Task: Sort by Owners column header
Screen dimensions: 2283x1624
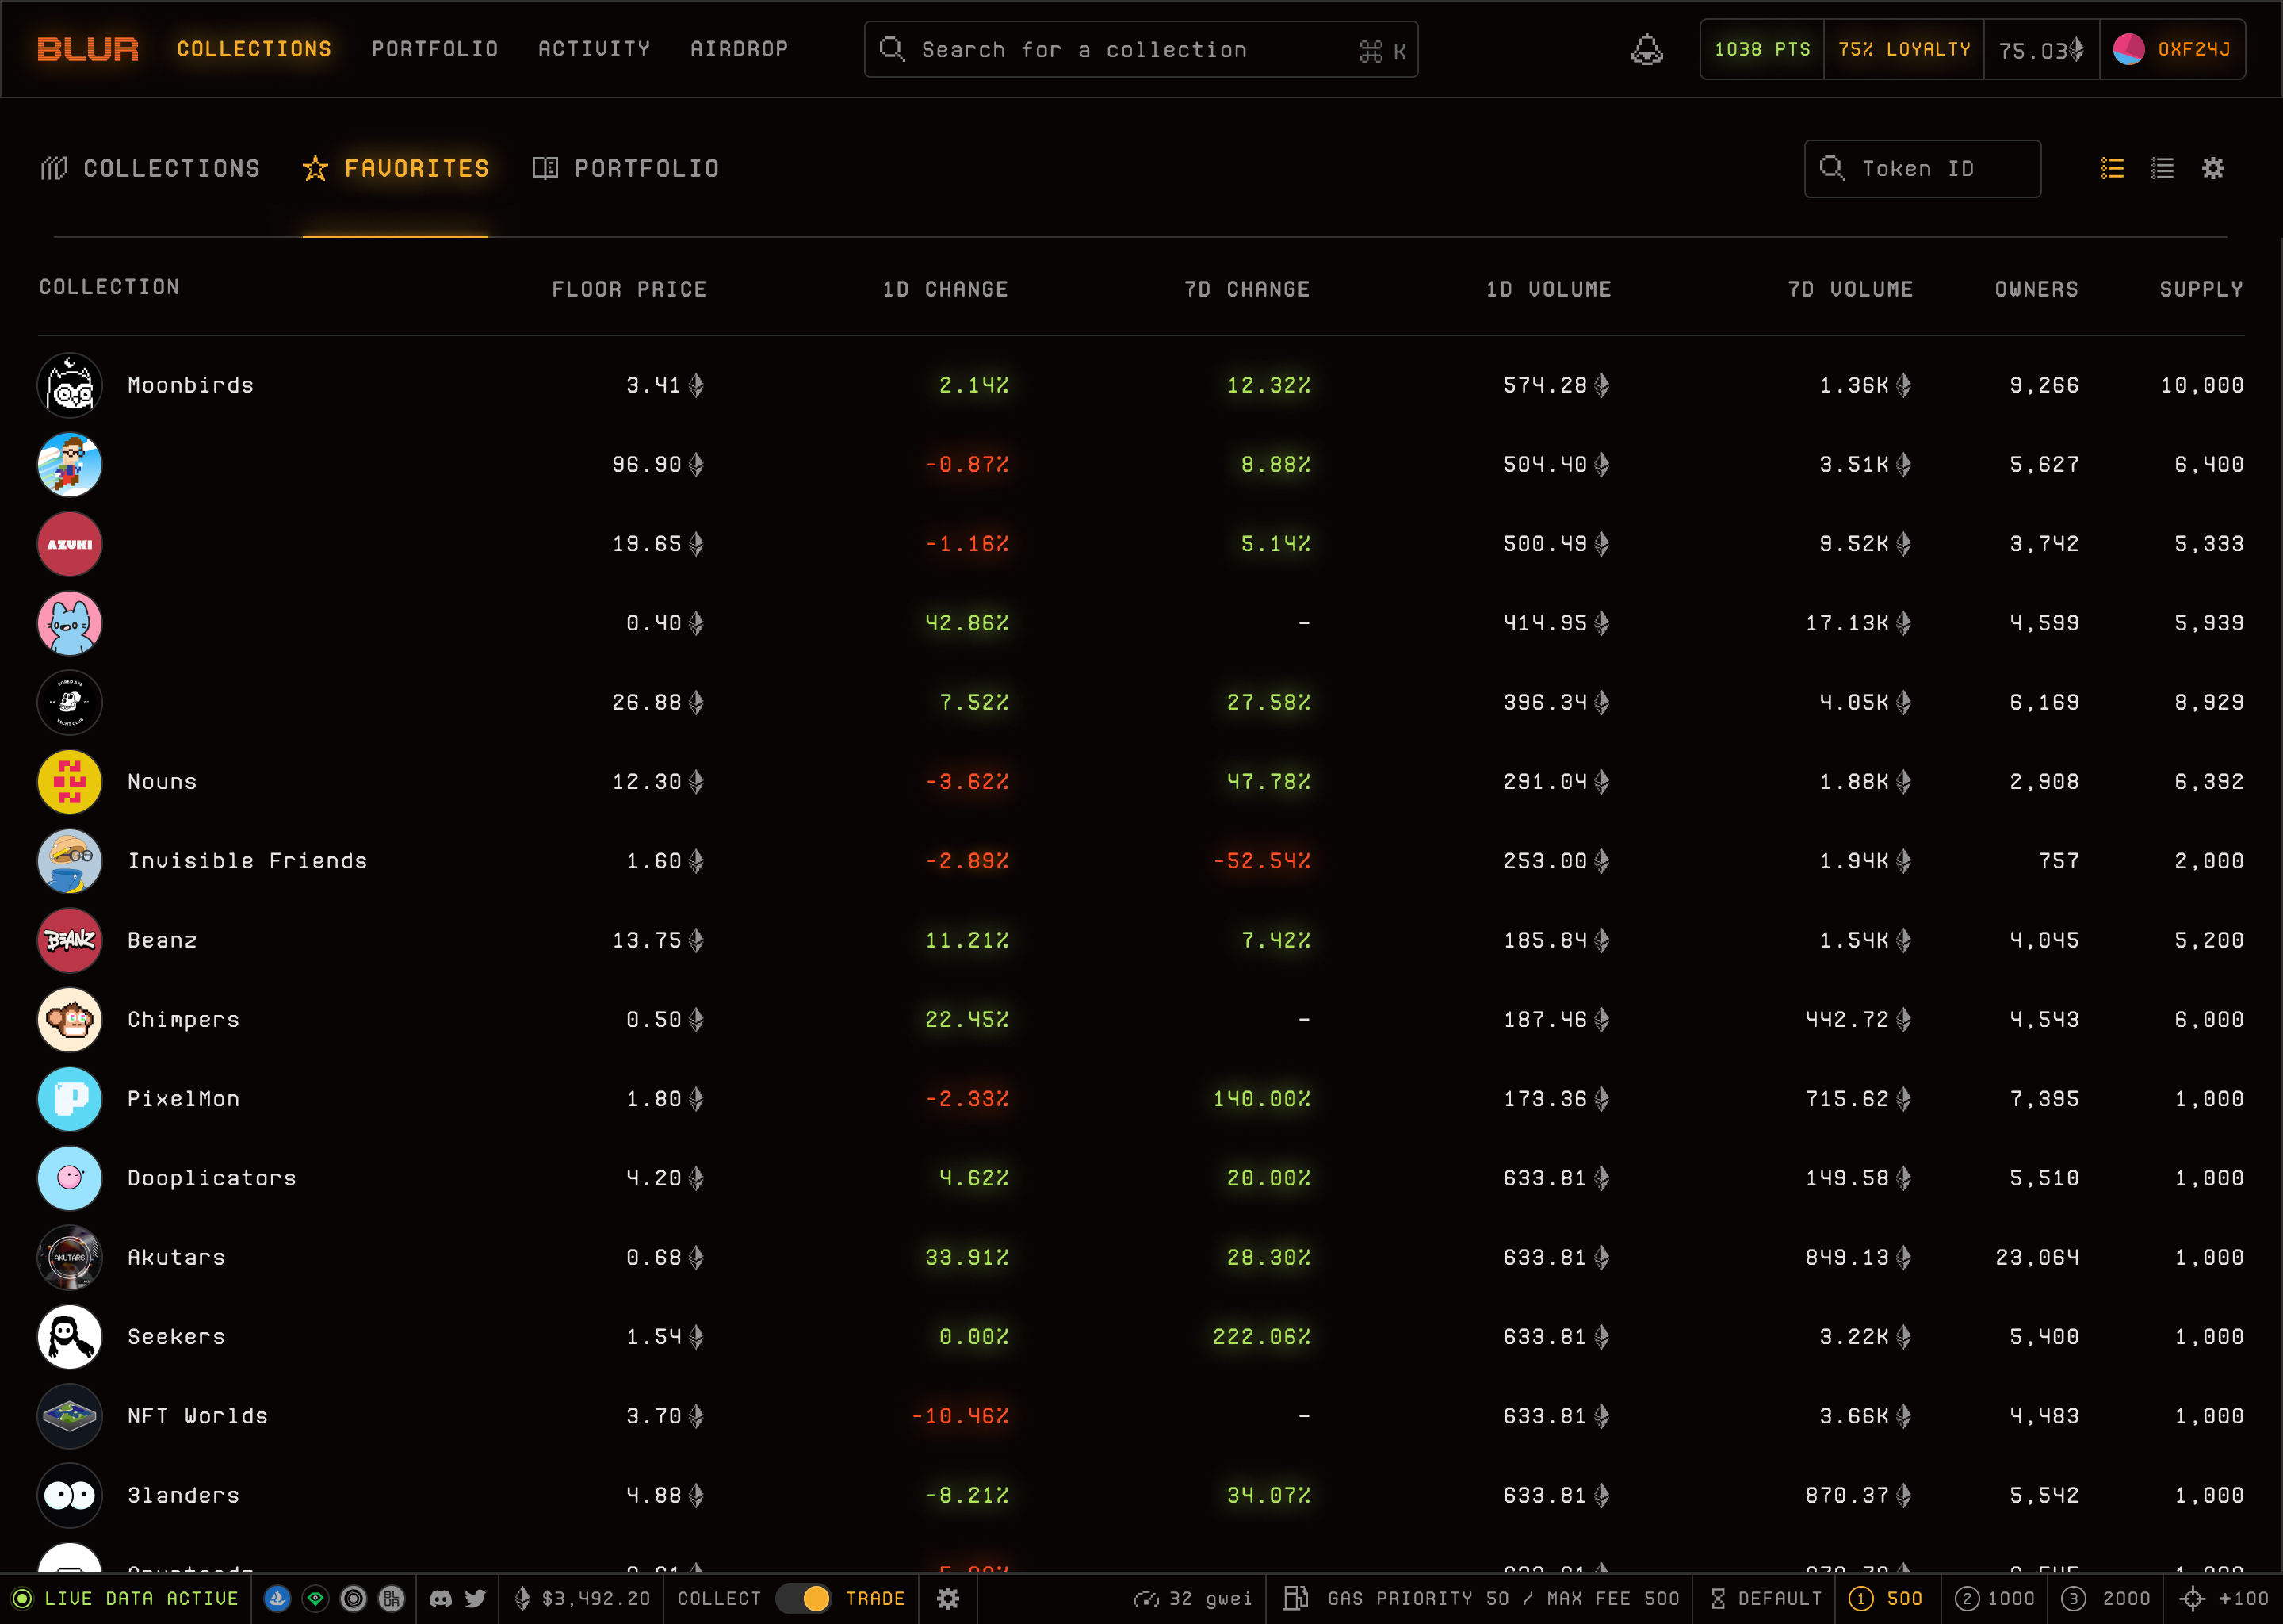Action: coord(2036,289)
